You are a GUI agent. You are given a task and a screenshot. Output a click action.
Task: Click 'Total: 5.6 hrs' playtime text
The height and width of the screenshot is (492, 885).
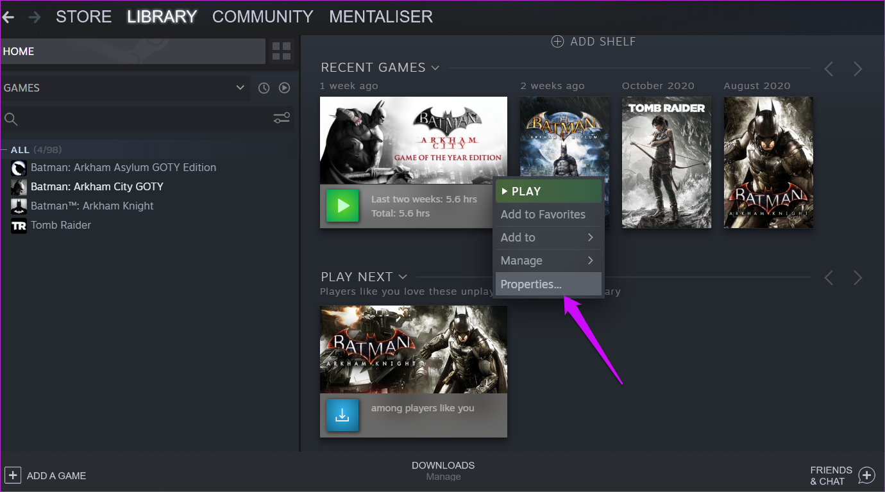[x=400, y=213]
